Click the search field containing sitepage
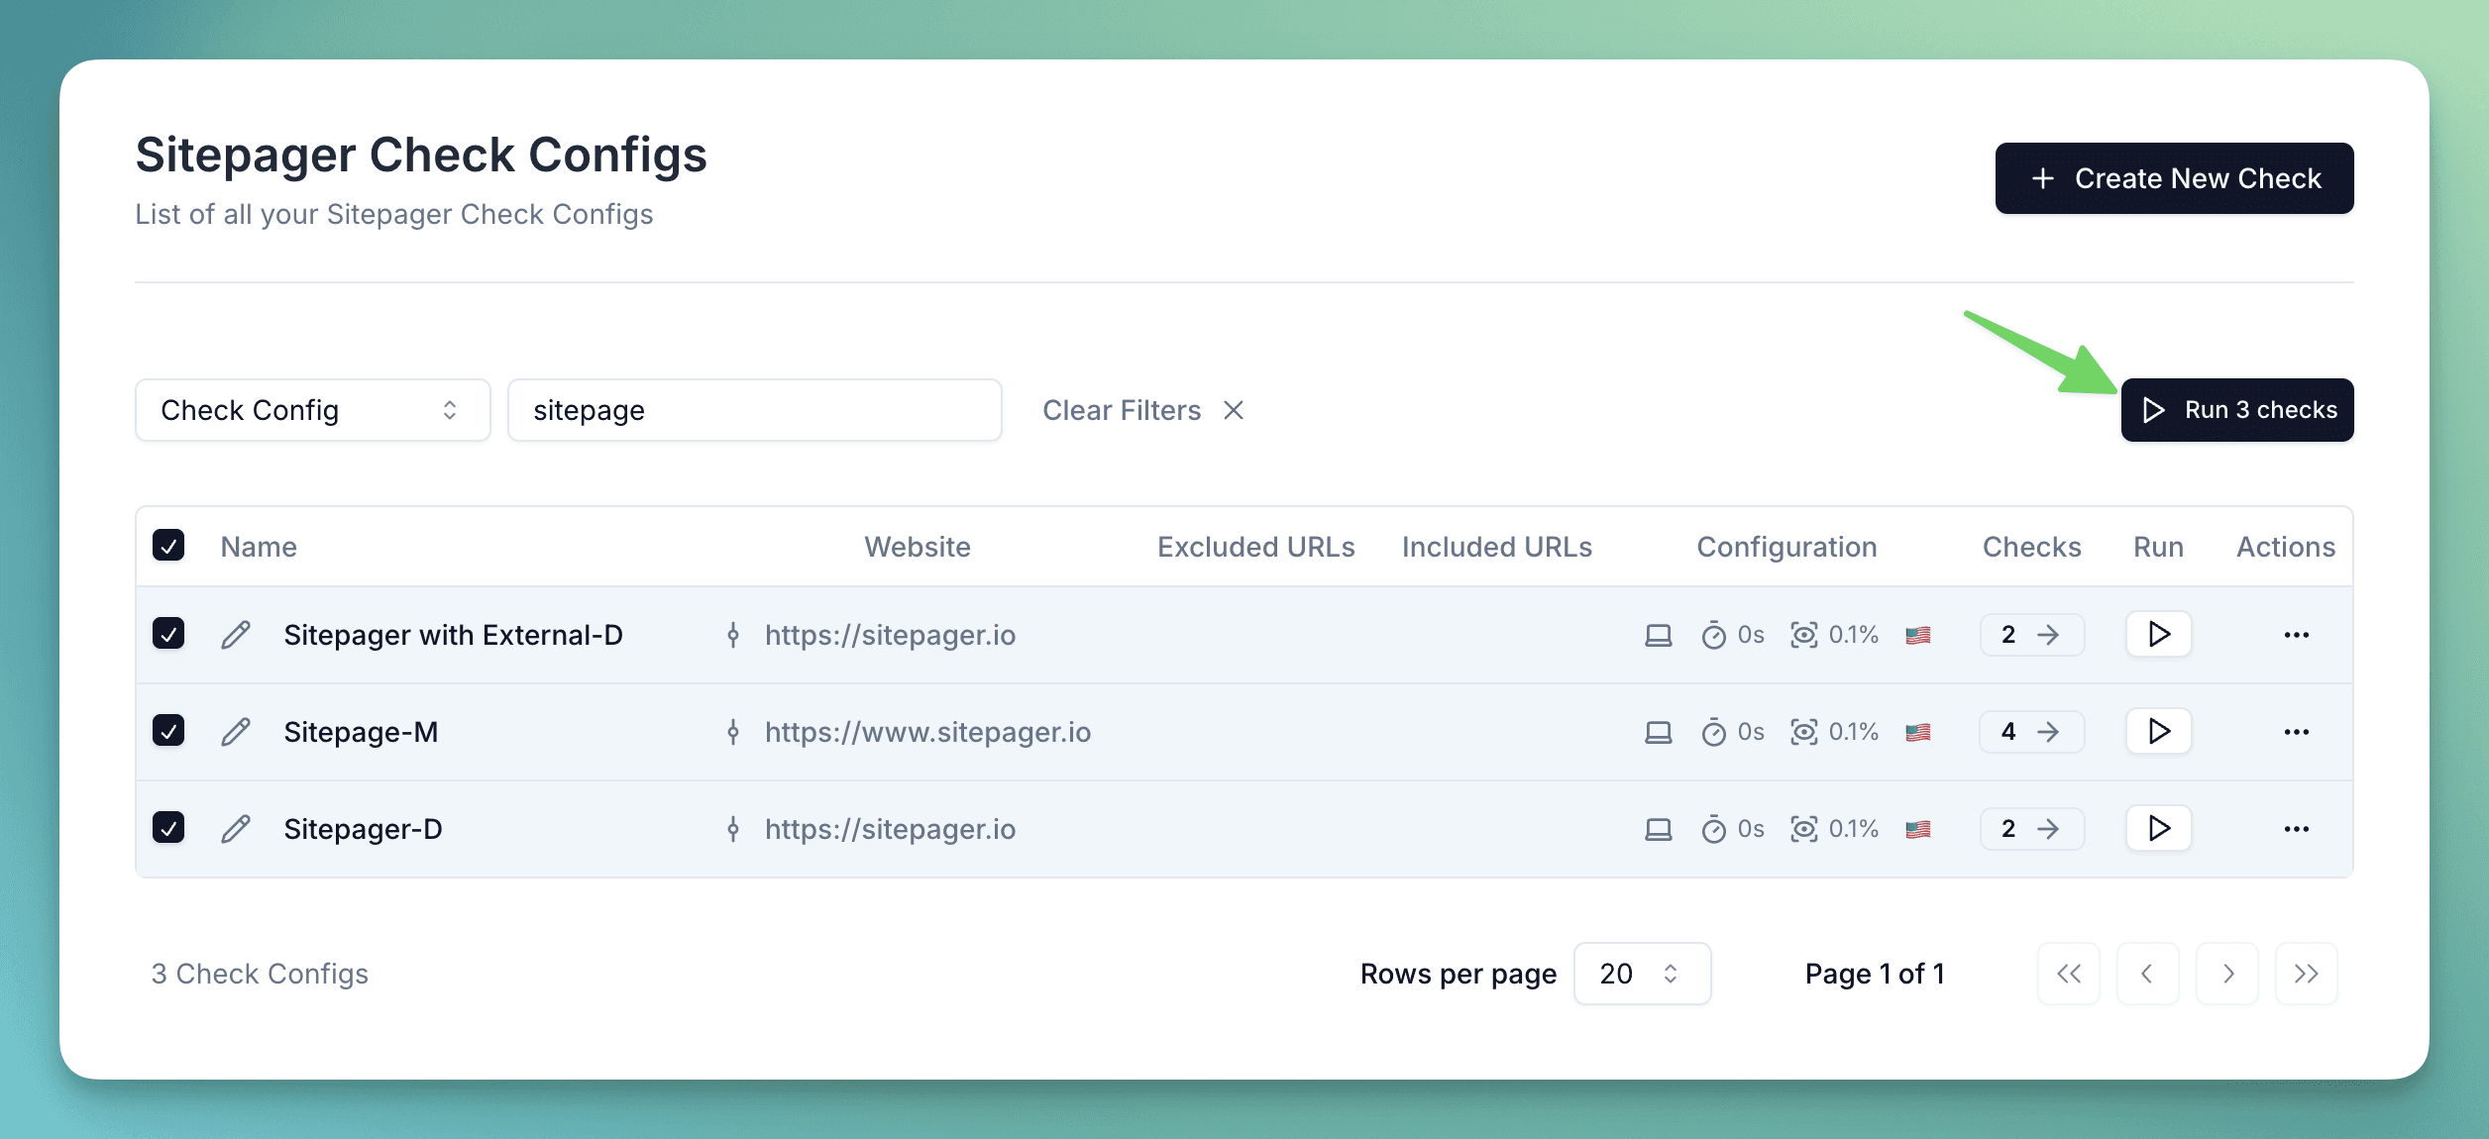This screenshot has width=2489, height=1139. tap(755, 410)
